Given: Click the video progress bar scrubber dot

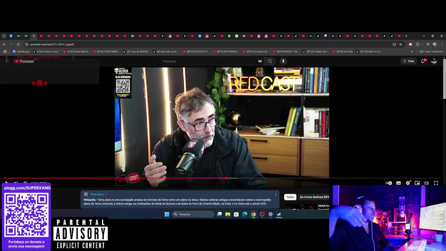Looking at the screenshot, I should [226, 178].
